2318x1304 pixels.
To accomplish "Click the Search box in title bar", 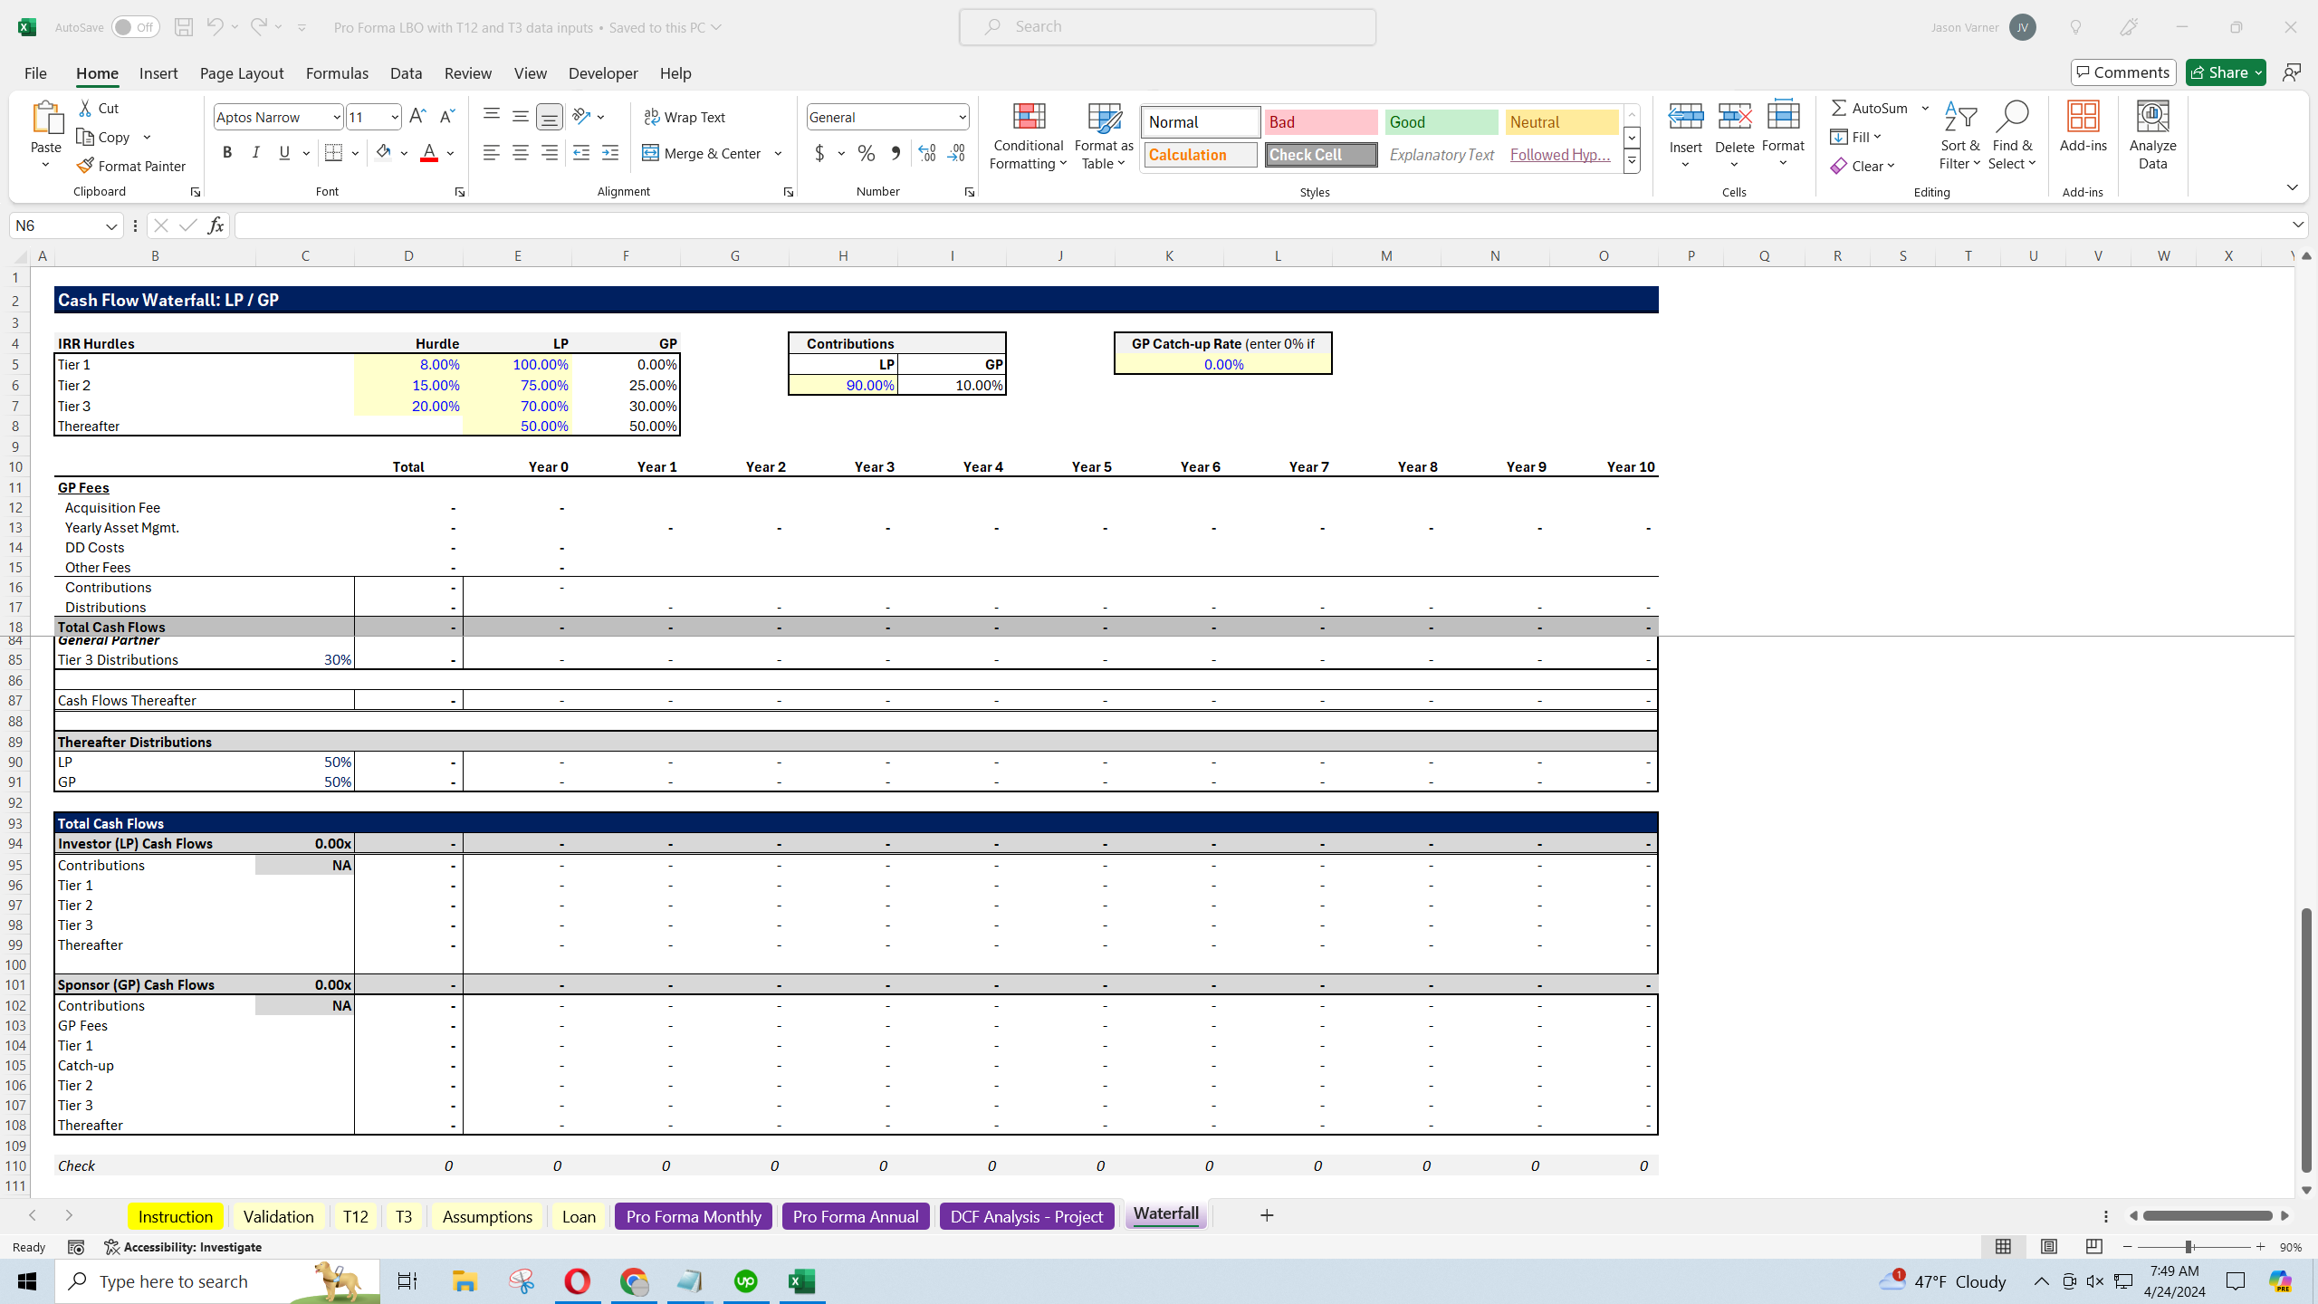I will click(1167, 27).
